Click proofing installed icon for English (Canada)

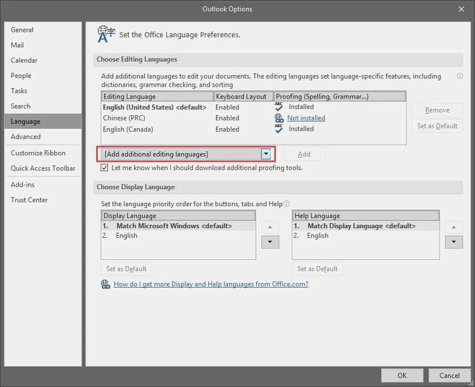(279, 129)
